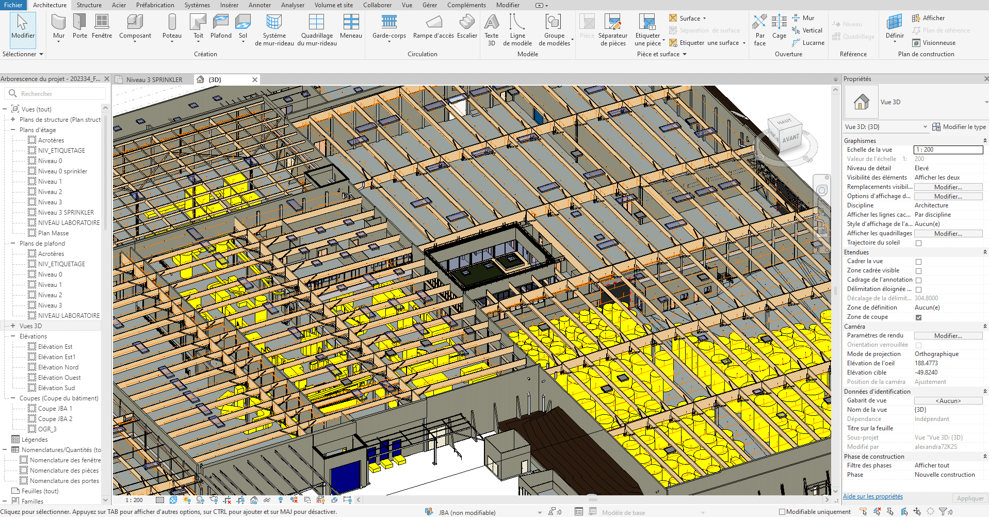Open the Vue 3D: {3D} instance dropdown
This screenshot has height=517, width=989.
pos(925,127)
